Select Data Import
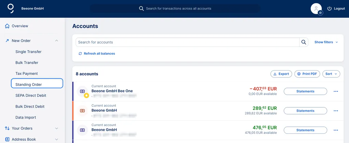This screenshot has width=349, height=143. pos(26,117)
